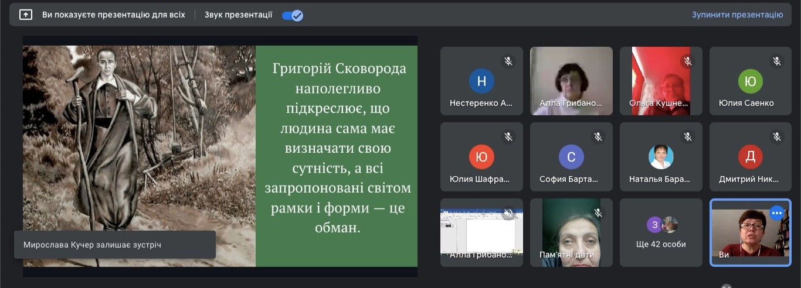The height and width of the screenshot is (288, 801).
Task: Toggle the "Звук презентації" switch
Action: pyautogui.click(x=292, y=15)
